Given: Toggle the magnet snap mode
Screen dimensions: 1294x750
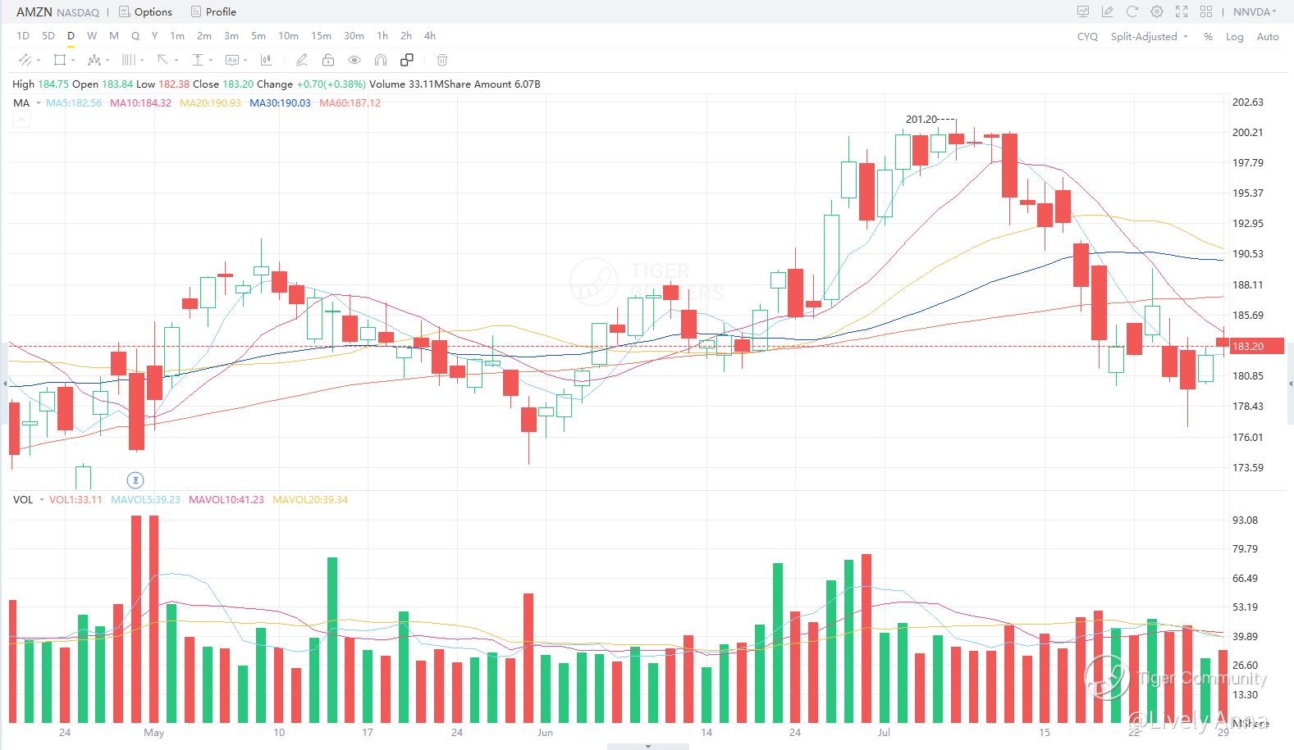Looking at the screenshot, I should coord(381,60).
